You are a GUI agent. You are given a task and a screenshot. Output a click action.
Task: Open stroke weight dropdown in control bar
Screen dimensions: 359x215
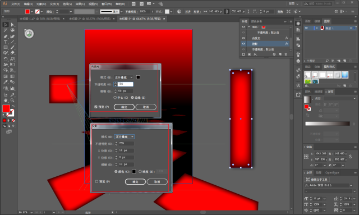click(x=71, y=11)
